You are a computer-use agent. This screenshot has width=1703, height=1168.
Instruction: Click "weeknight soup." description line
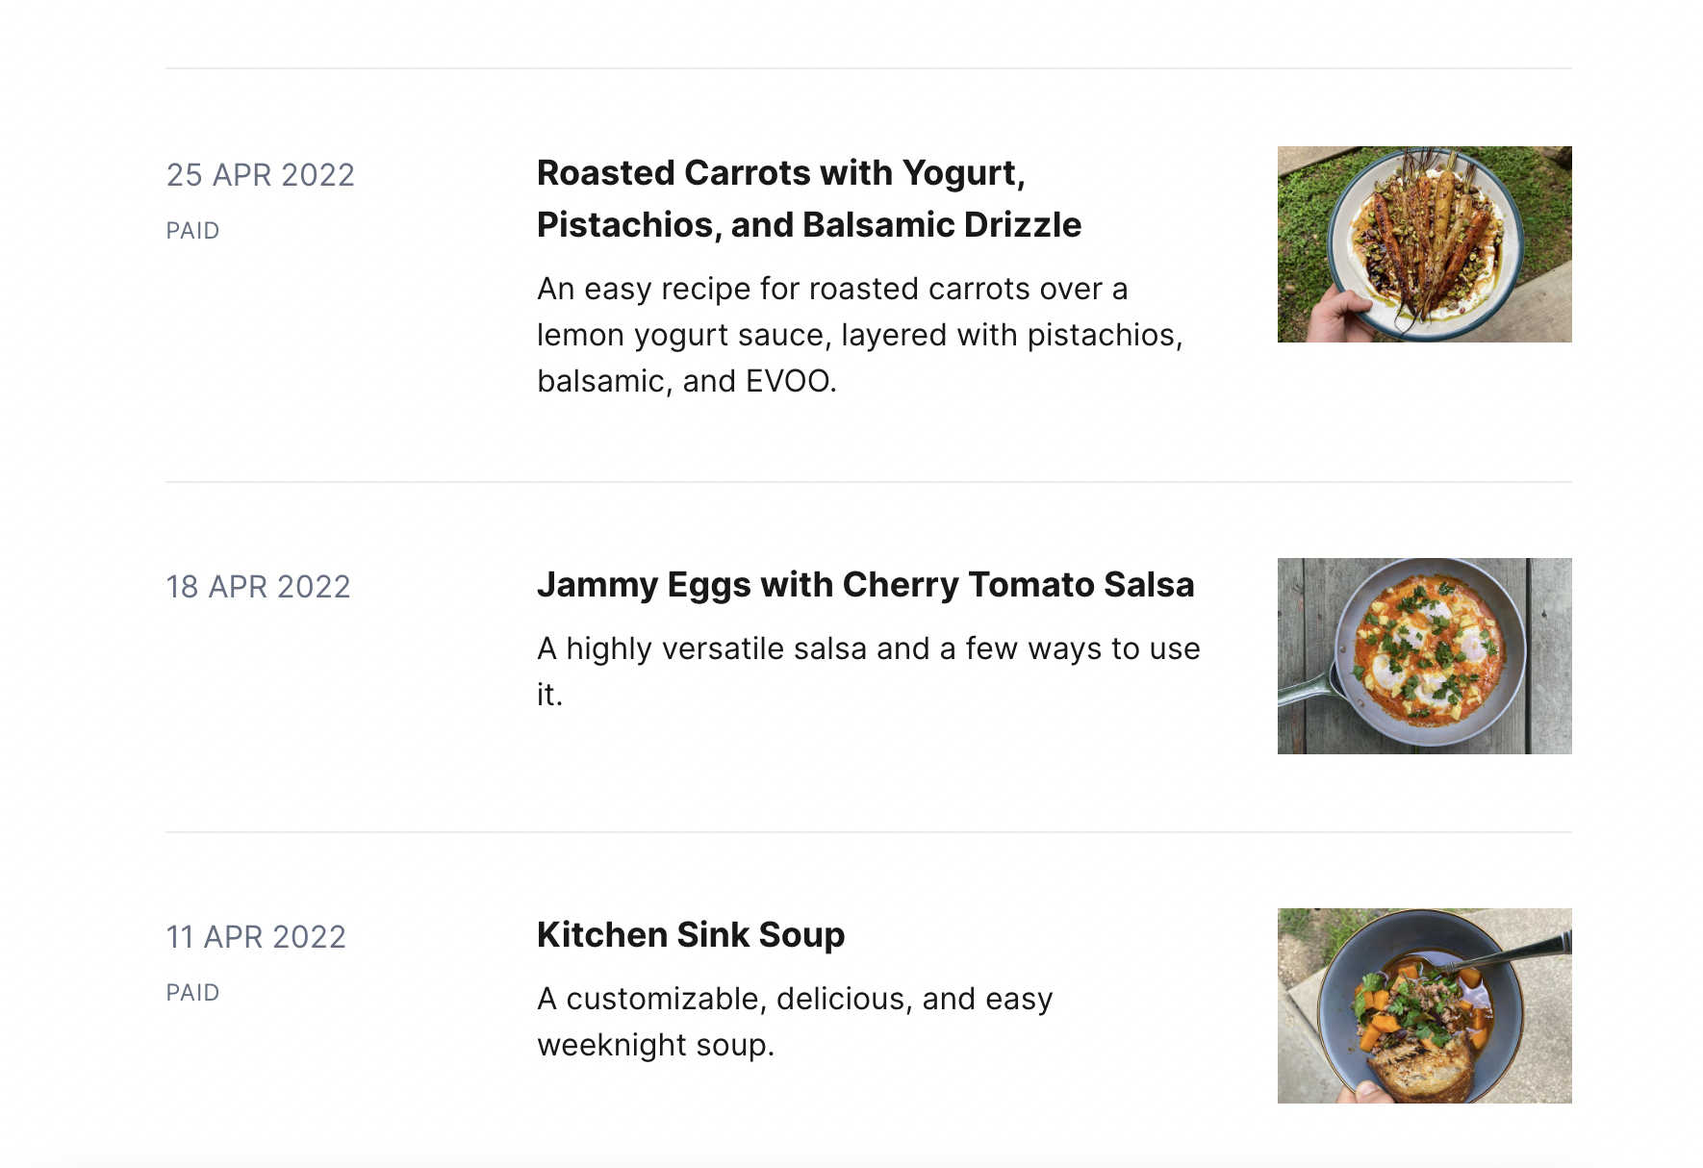(655, 1046)
